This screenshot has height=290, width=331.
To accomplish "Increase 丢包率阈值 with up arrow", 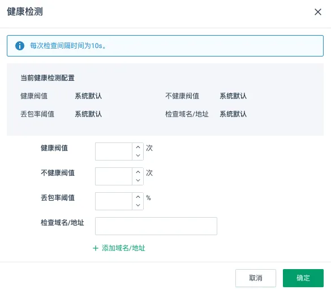I will click(x=138, y=197).
